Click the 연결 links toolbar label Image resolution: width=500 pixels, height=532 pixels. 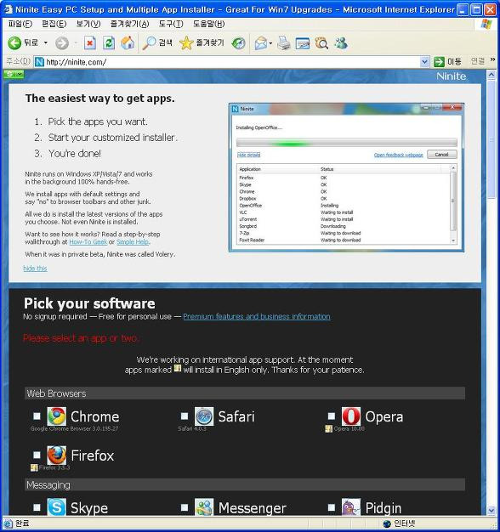[478, 61]
